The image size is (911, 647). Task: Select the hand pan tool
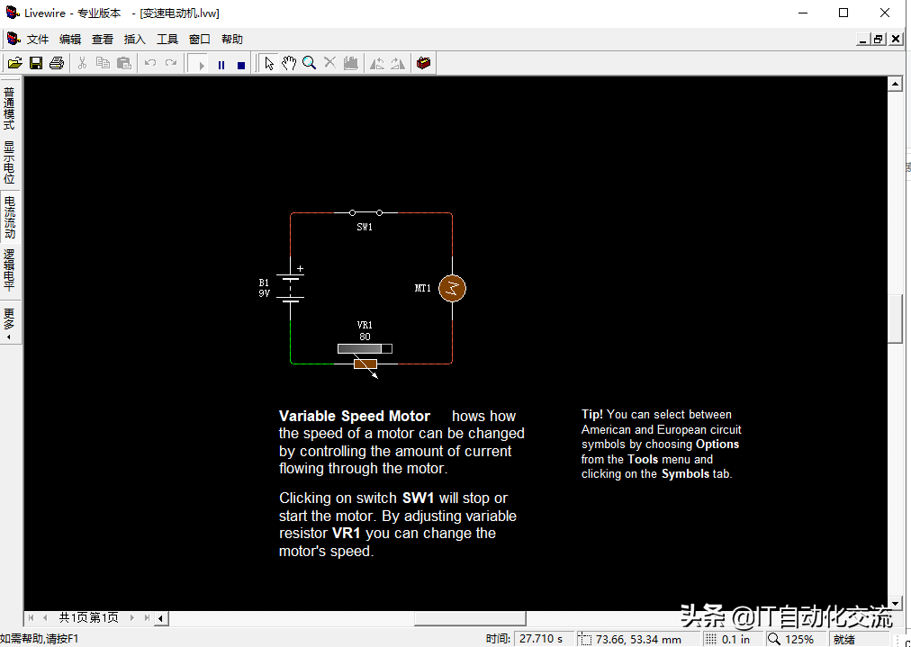point(289,63)
